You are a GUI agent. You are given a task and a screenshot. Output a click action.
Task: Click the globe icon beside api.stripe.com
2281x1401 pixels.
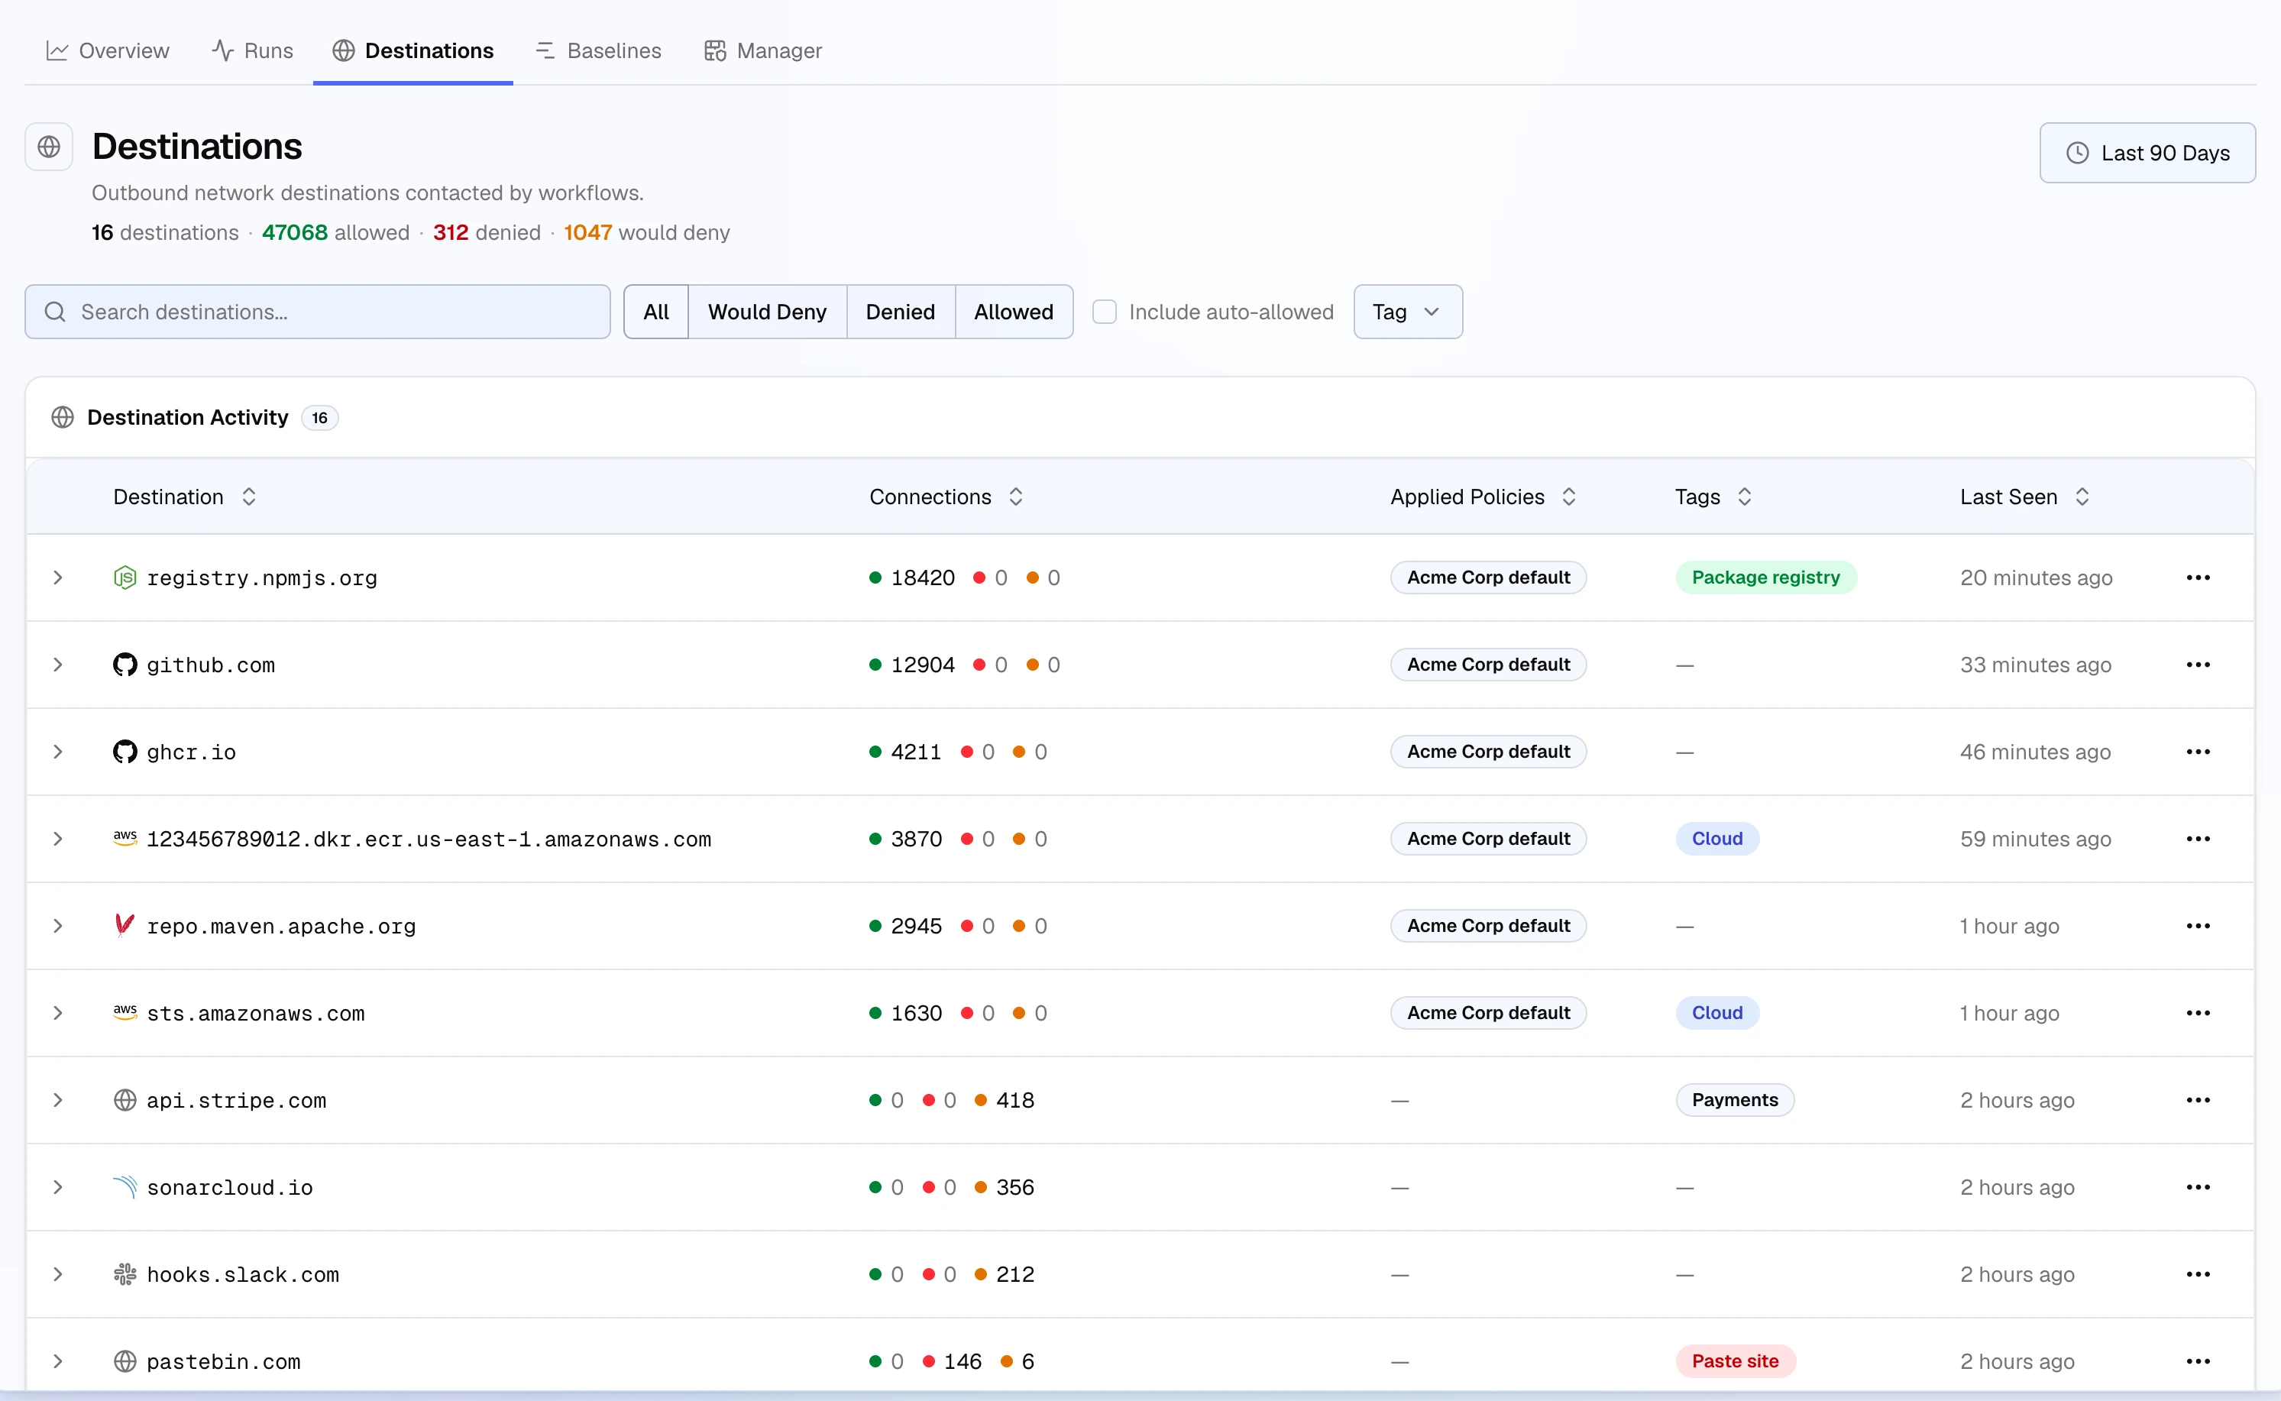pyautogui.click(x=125, y=1101)
